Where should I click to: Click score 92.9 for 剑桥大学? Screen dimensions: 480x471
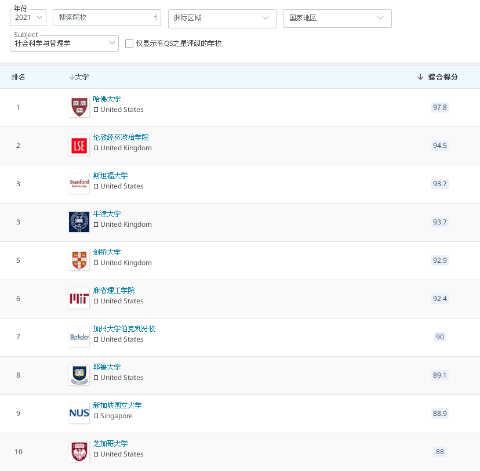pos(439,260)
